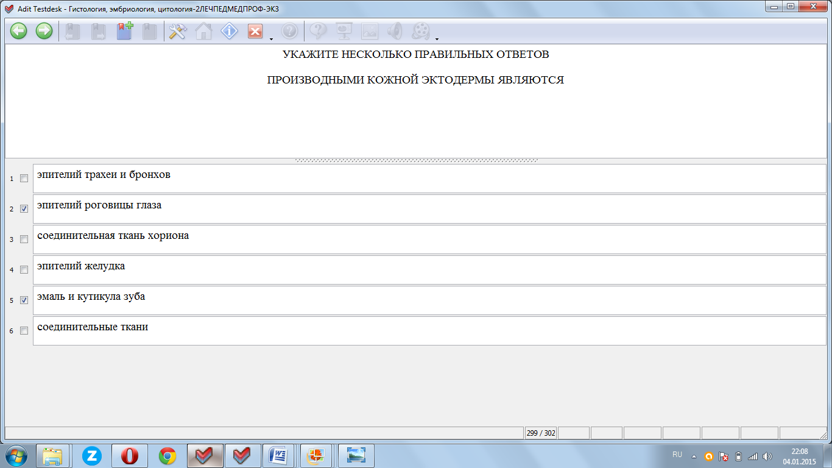This screenshot has height=468, width=832.
Task: Check box 4 эпителий желудка
Action: (x=24, y=269)
